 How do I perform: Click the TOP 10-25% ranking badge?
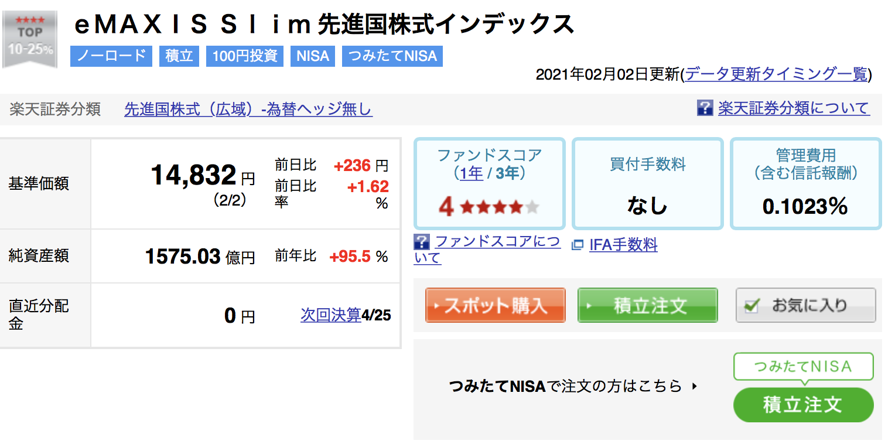pos(30,39)
